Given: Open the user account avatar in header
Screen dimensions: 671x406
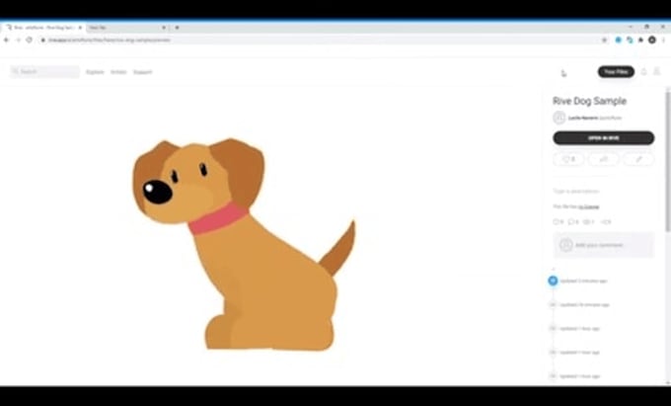Looking at the screenshot, I should click(x=657, y=71).
